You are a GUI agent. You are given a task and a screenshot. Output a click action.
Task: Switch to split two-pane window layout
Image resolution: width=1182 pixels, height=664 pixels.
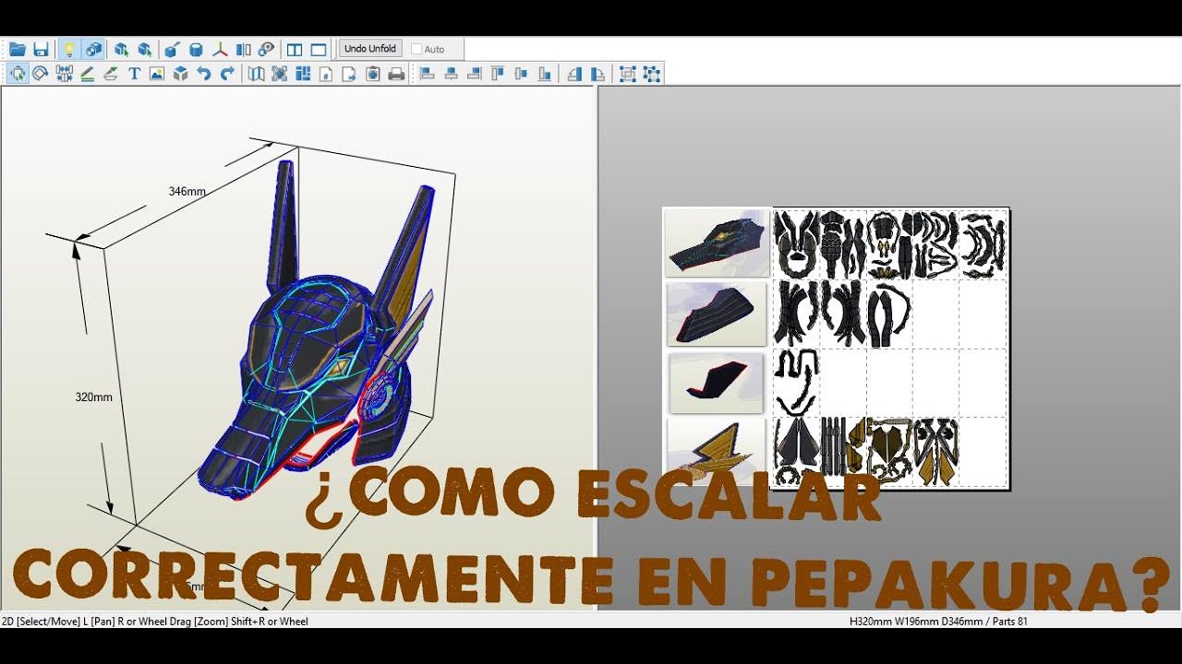[x=295, y=49]
